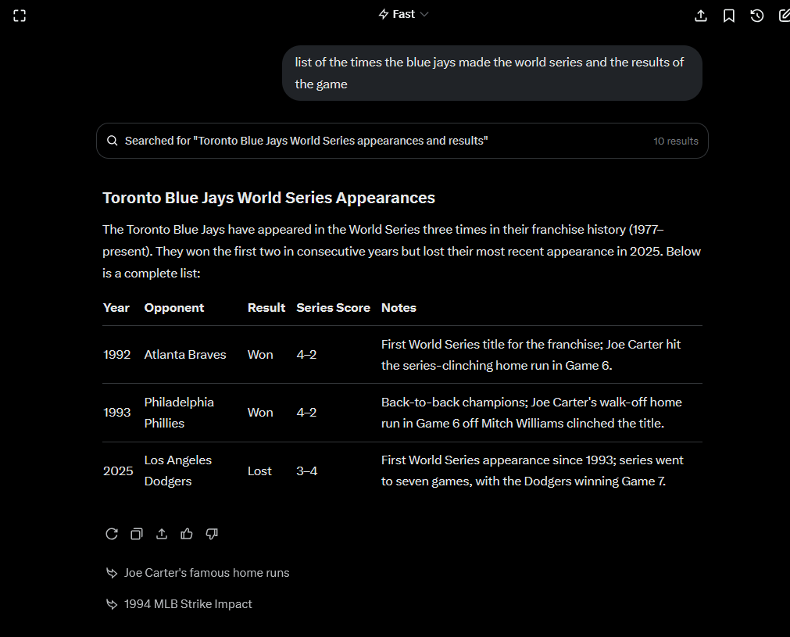Click the 4–2 score in the Phillies row
The height and width of the screenshot is (637, 790).
pos(306,413)
